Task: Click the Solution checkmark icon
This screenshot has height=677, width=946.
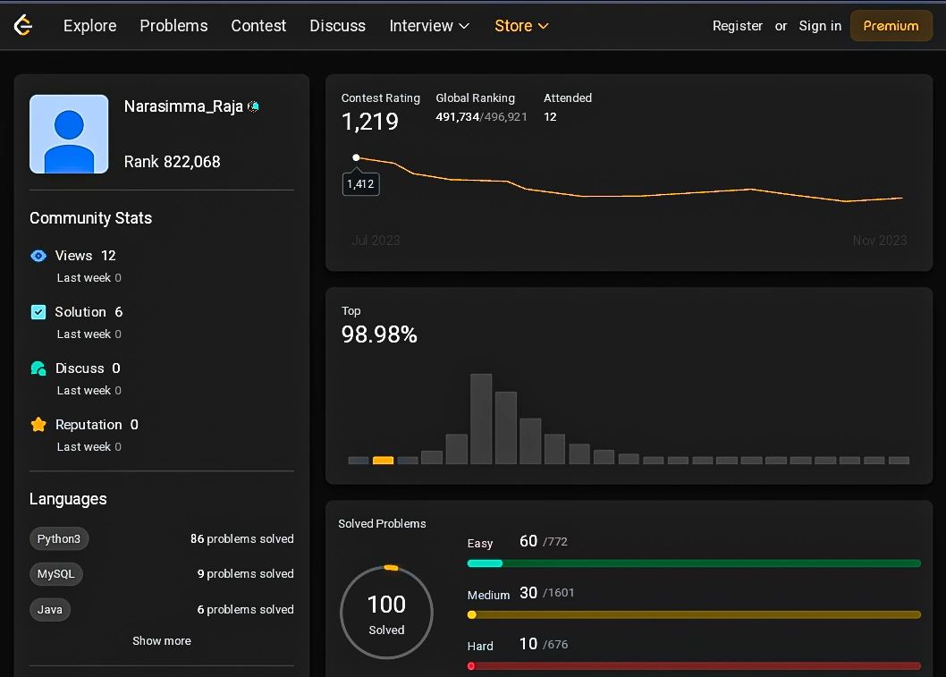Action: click(38, 312)
